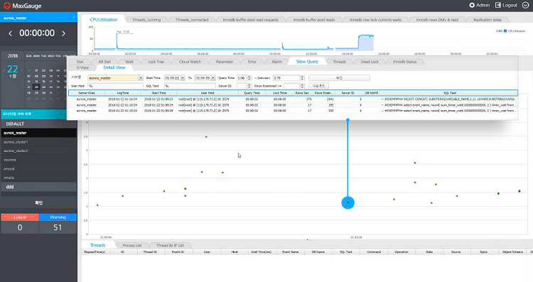Select the bottom panel Threads tab
Viewport: 533px width, 282px height.
[x=97, y=245]
